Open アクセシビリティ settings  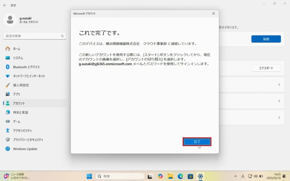tap(35, 131)
